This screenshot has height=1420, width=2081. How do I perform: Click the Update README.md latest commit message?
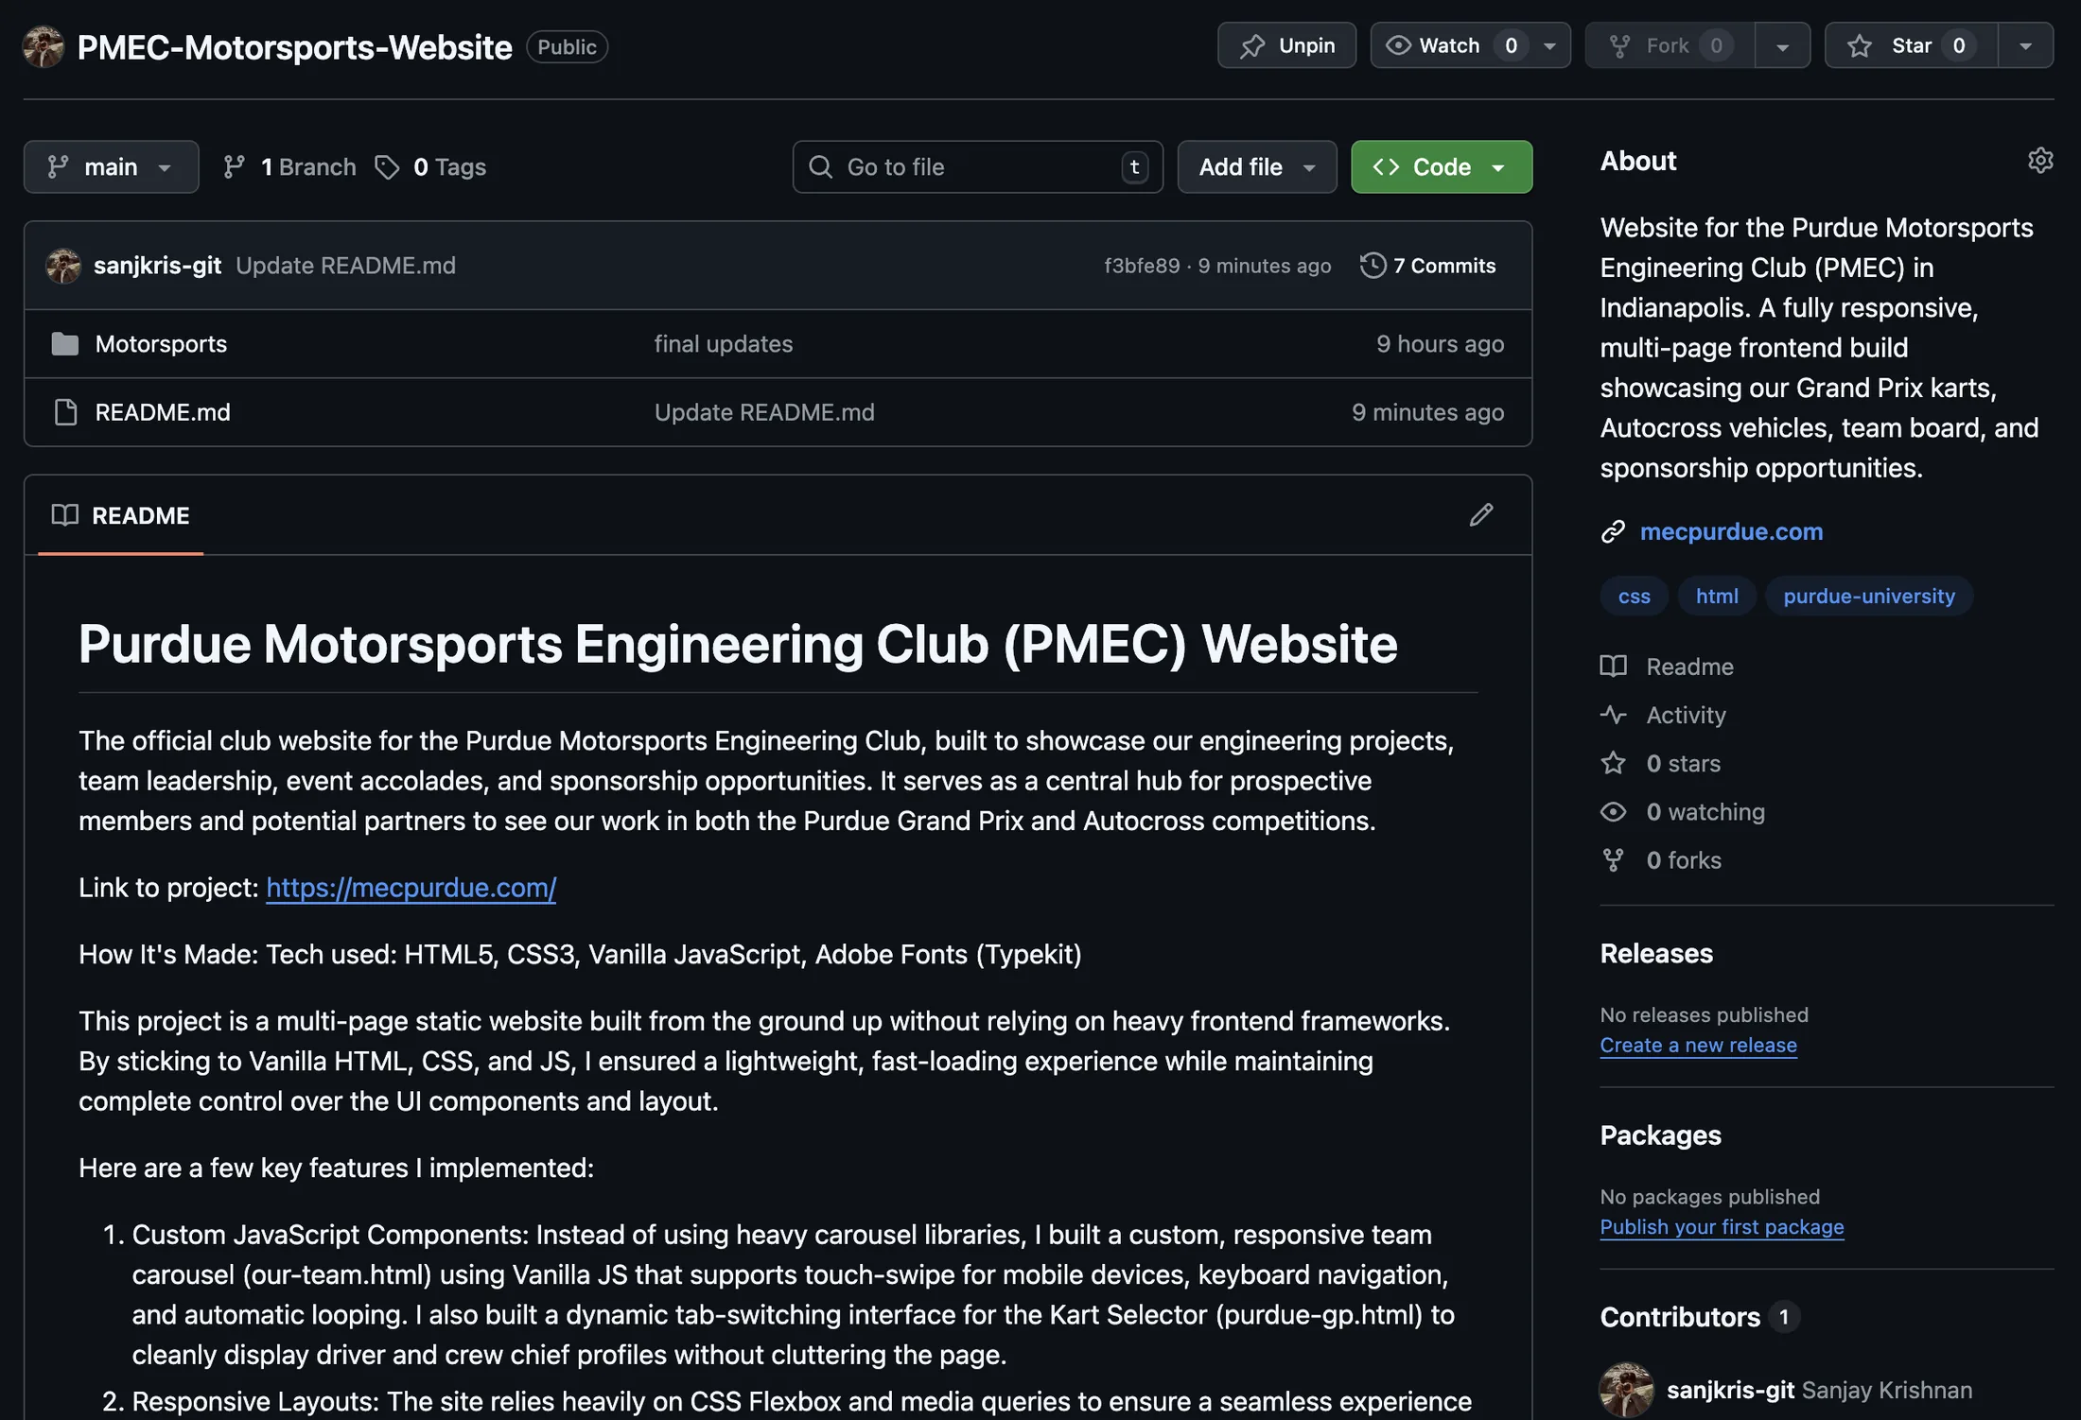pyautogui.click(x=345, y=266)
